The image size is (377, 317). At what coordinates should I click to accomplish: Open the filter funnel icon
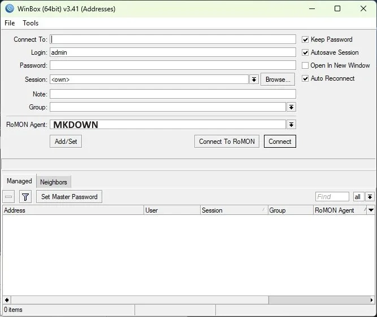[25, 197]
